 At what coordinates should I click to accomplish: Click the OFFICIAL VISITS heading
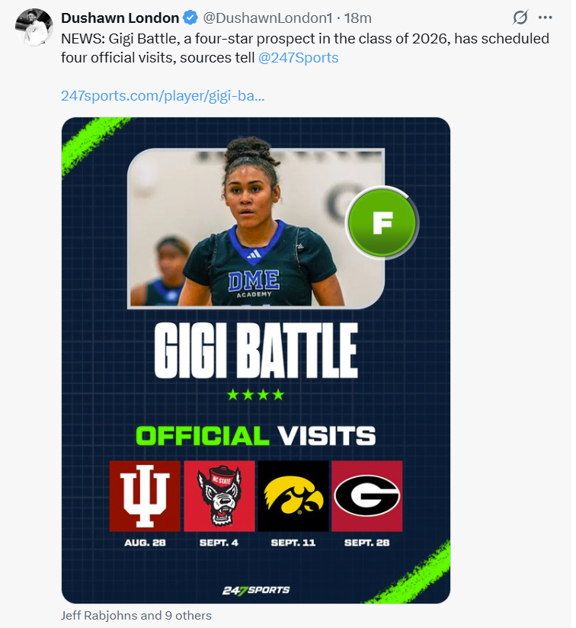(x=255, y=436)
